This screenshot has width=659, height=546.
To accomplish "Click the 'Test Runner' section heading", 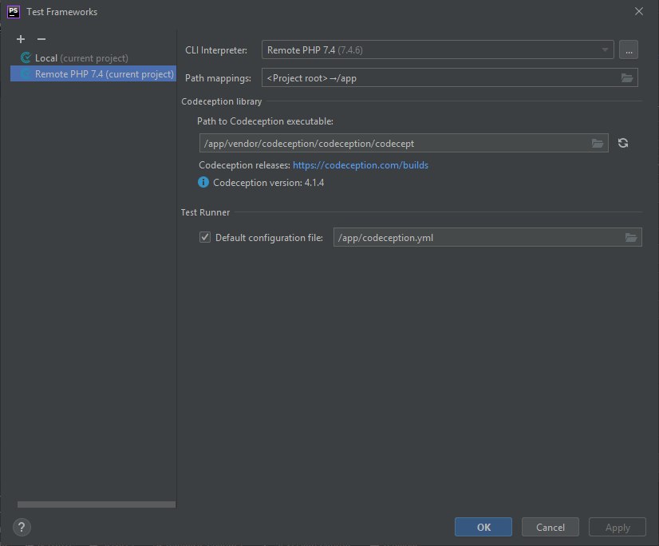I will coord(206,212).
